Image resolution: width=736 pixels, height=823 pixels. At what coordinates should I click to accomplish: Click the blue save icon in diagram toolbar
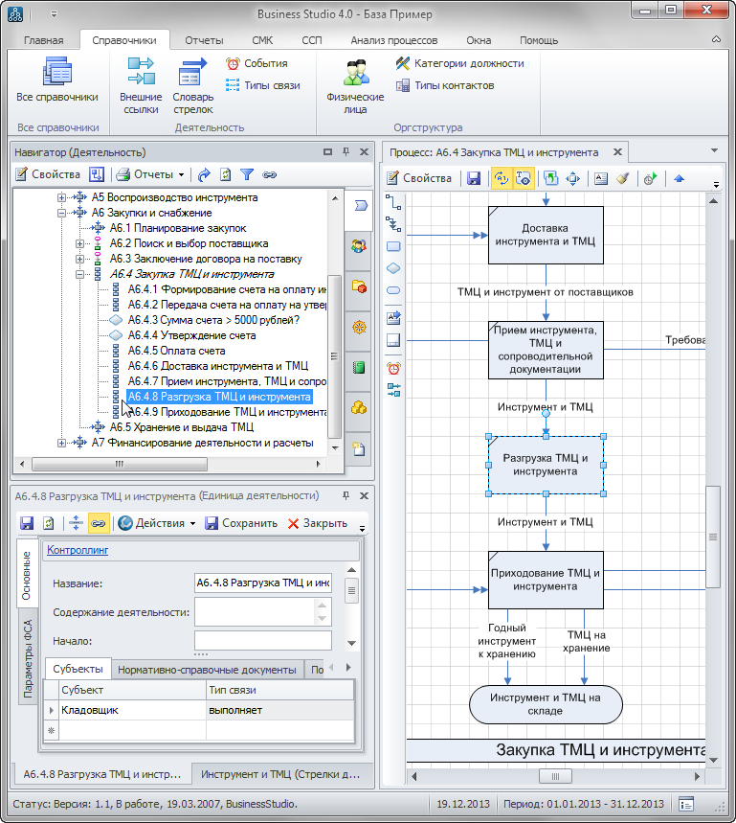point(473,178)
